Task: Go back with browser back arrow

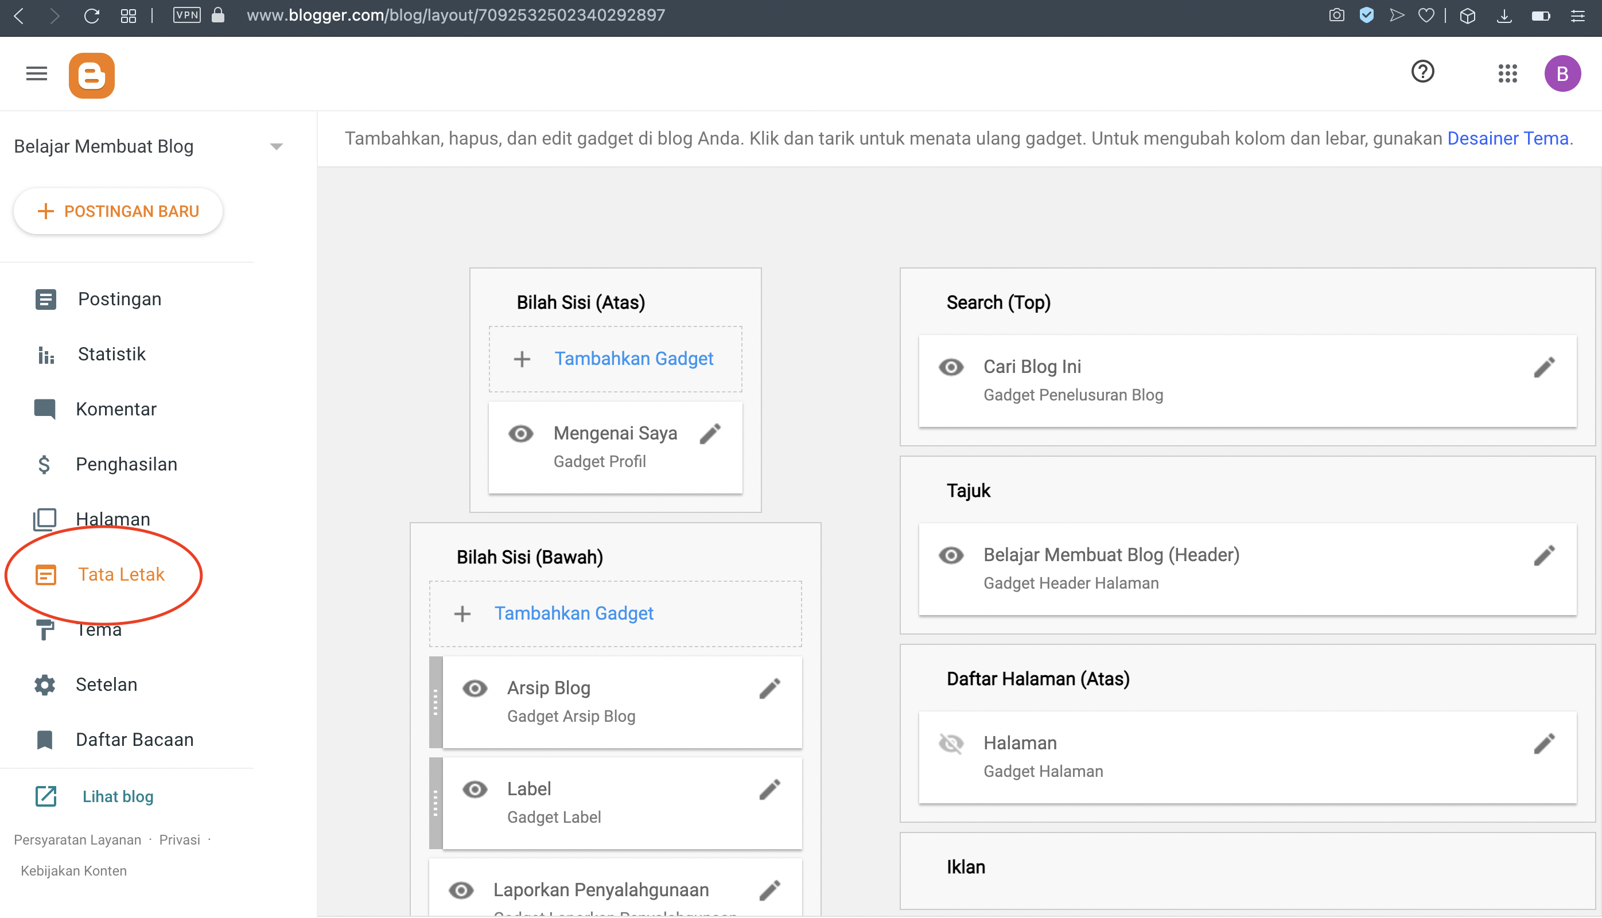Action: tap(19, 15)
